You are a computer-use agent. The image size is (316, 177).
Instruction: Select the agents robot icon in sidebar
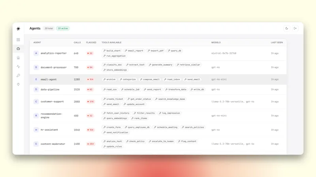point(18,48)
